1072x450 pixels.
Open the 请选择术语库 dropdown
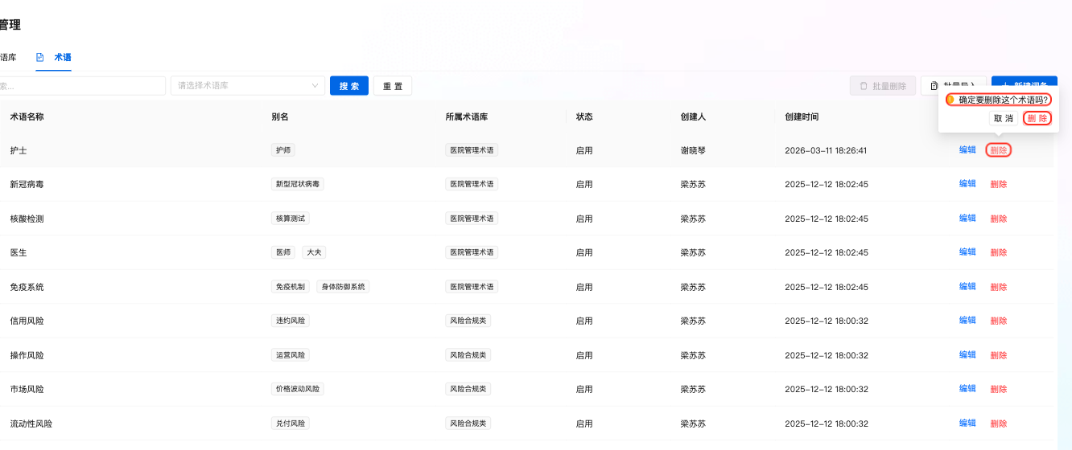click(x=248, y=86)
